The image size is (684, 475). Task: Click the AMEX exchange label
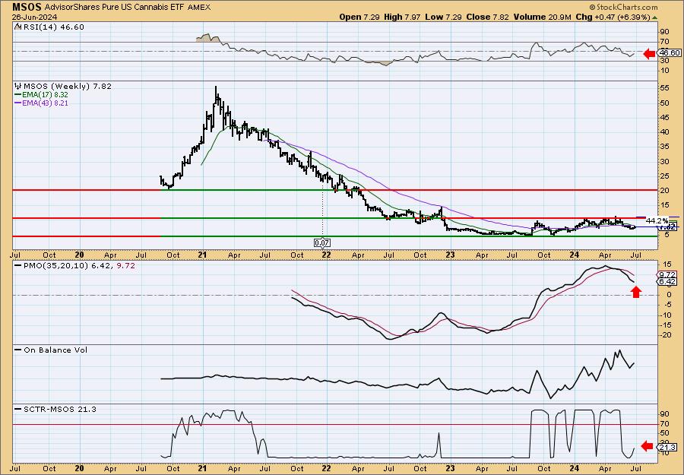click(199, 8)
